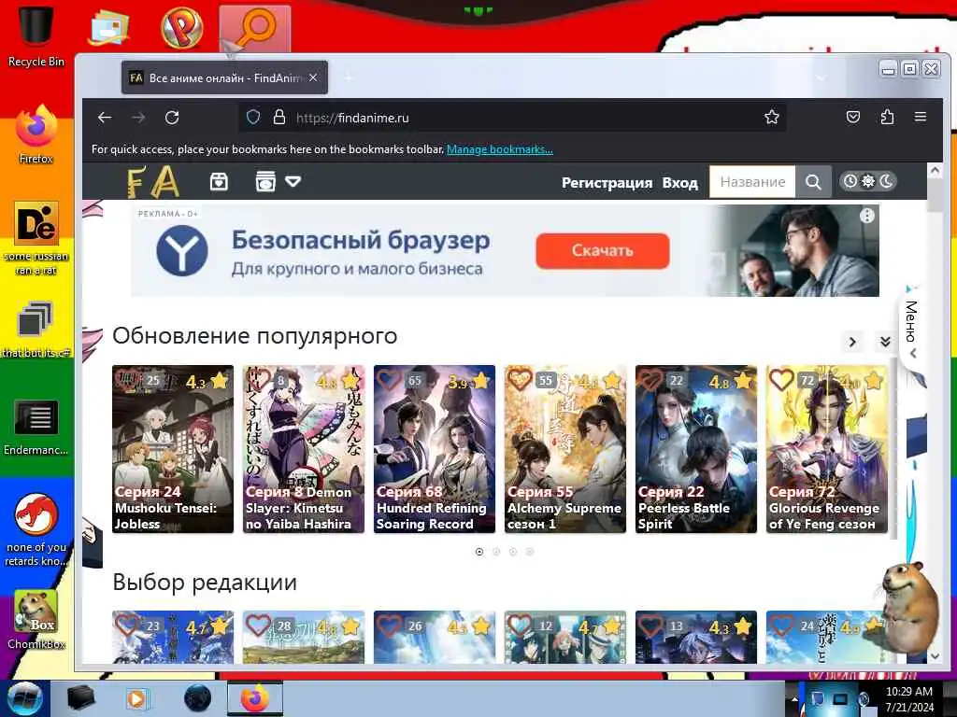Open the ad options three-dot icon
The image size is (957, 717).
tap(866, 216)
